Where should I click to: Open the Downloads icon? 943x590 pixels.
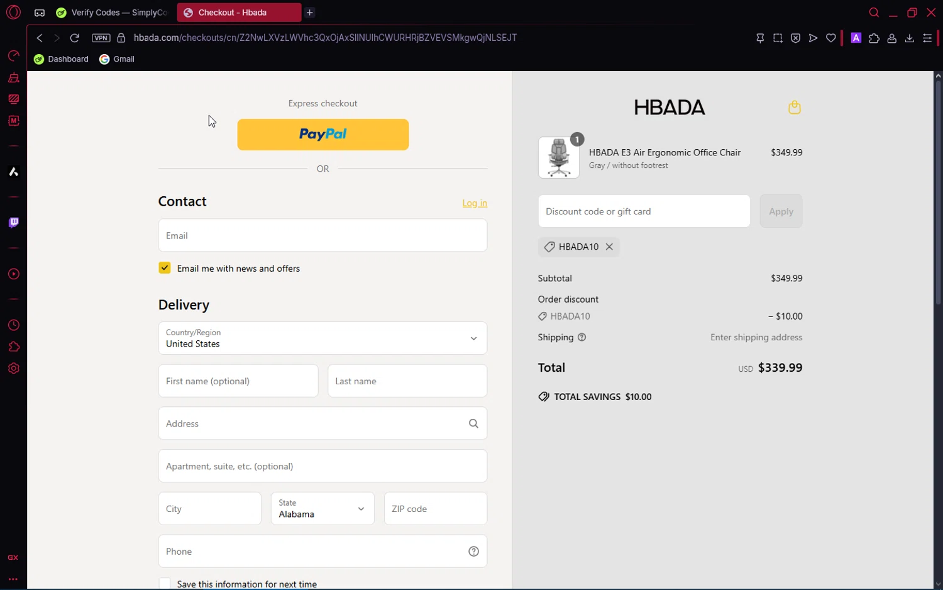909,38
